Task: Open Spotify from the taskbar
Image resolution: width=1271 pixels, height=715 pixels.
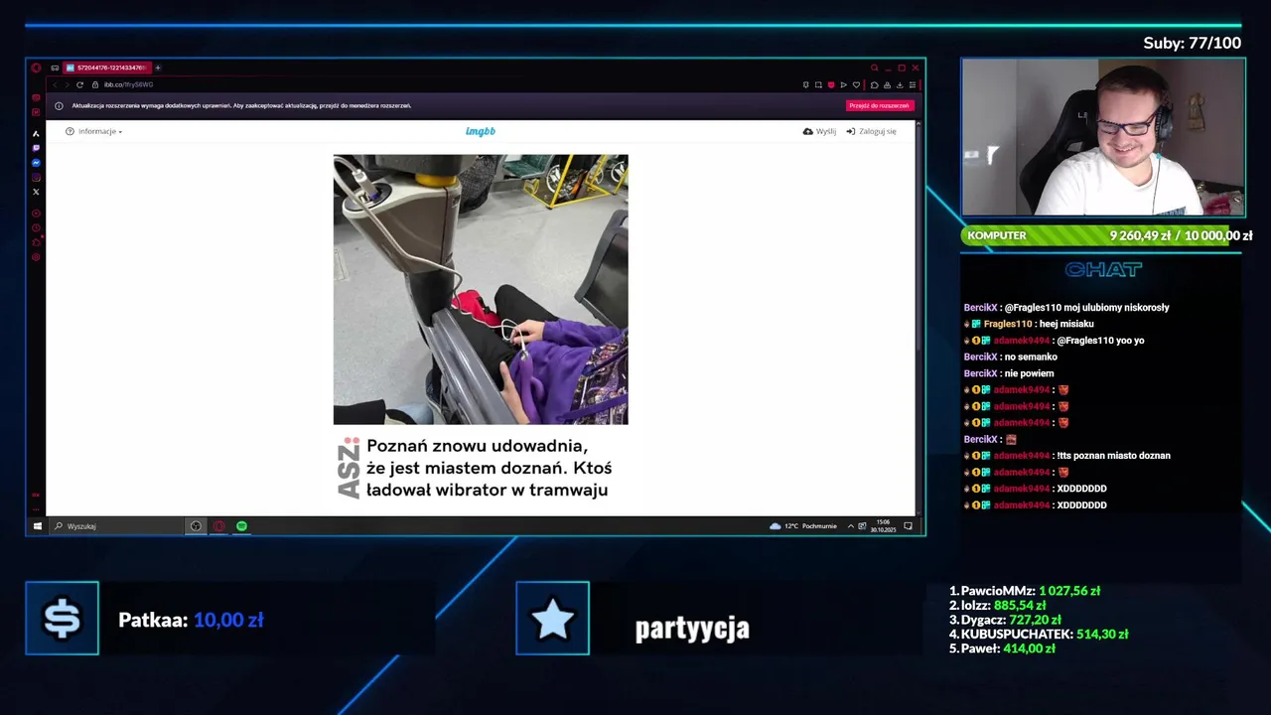Action: [241, 526]
